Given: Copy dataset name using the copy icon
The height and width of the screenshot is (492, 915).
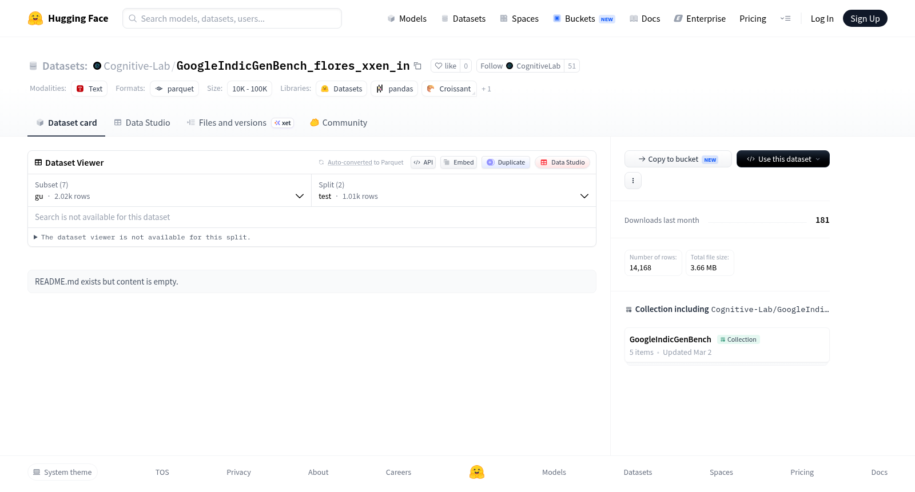Looking at the screenshot, I should coord(417,66).
